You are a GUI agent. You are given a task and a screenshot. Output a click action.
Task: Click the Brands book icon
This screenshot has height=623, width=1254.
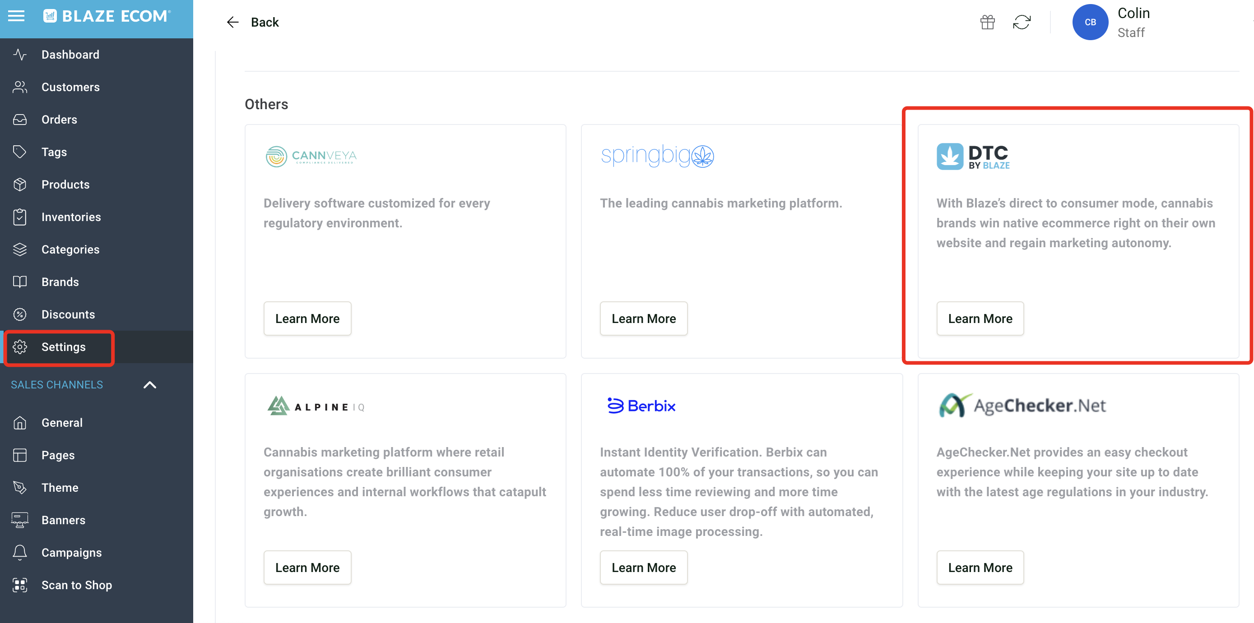pos(19,282)
